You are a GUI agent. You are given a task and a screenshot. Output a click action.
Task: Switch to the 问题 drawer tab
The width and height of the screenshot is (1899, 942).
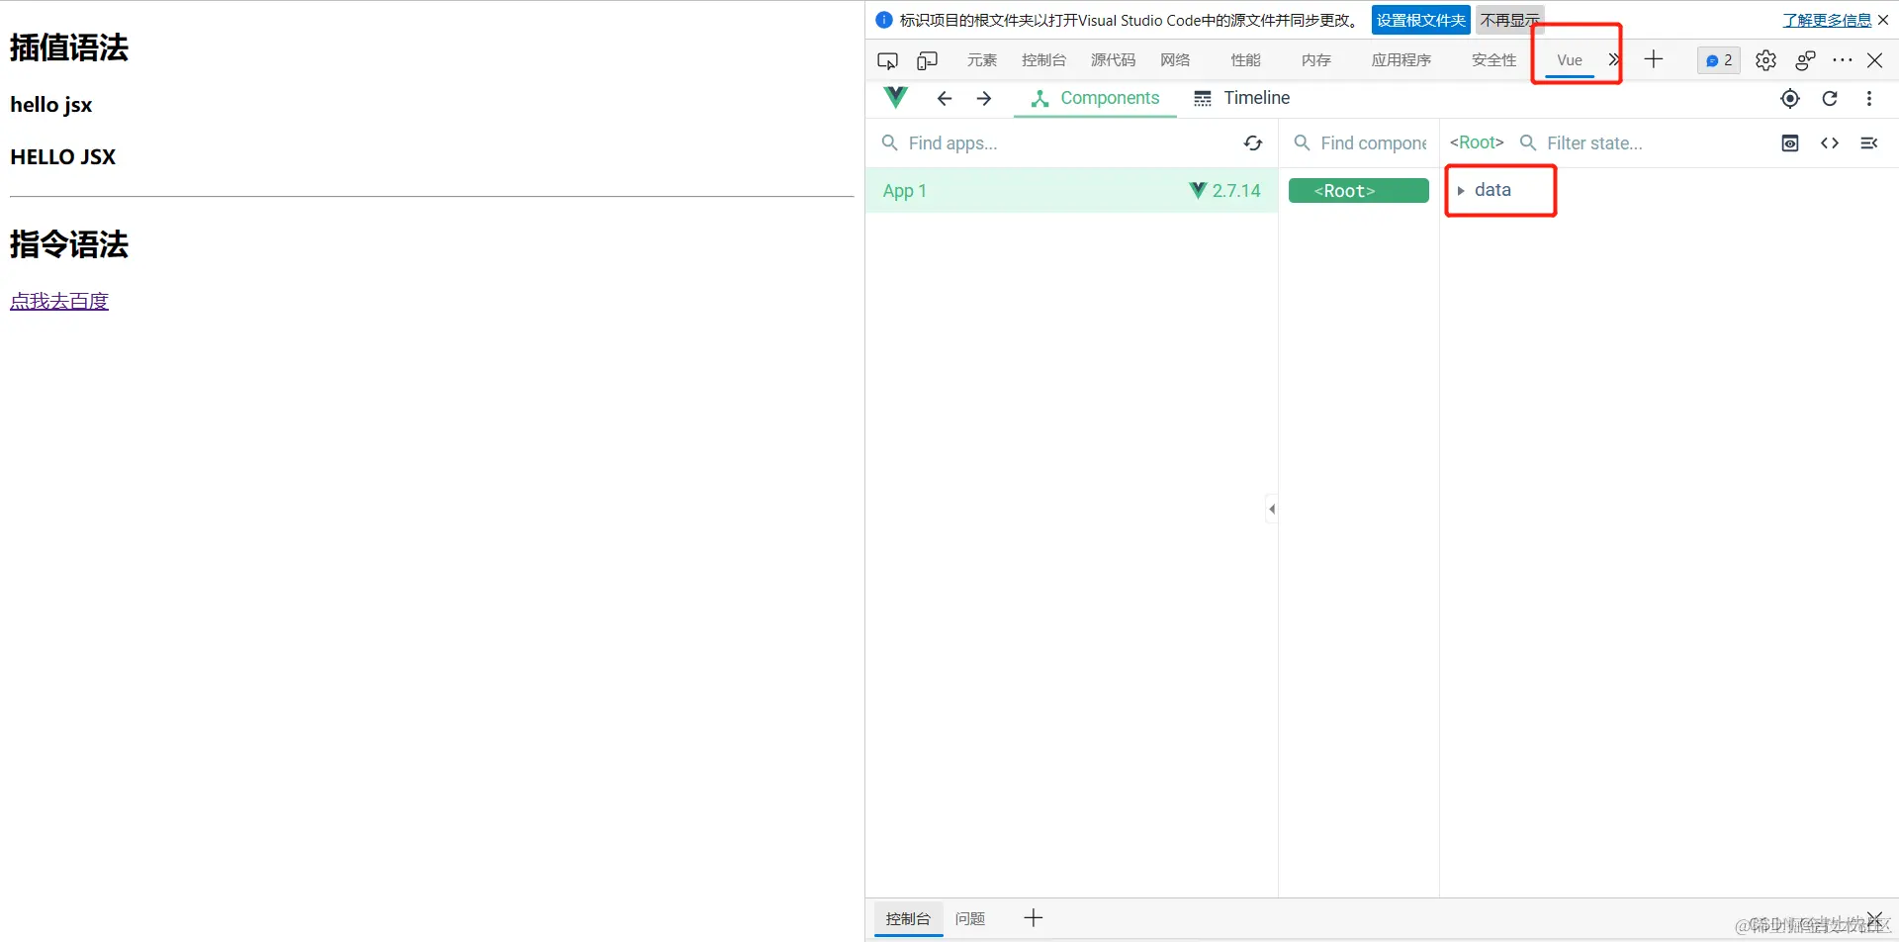(970, 918)
